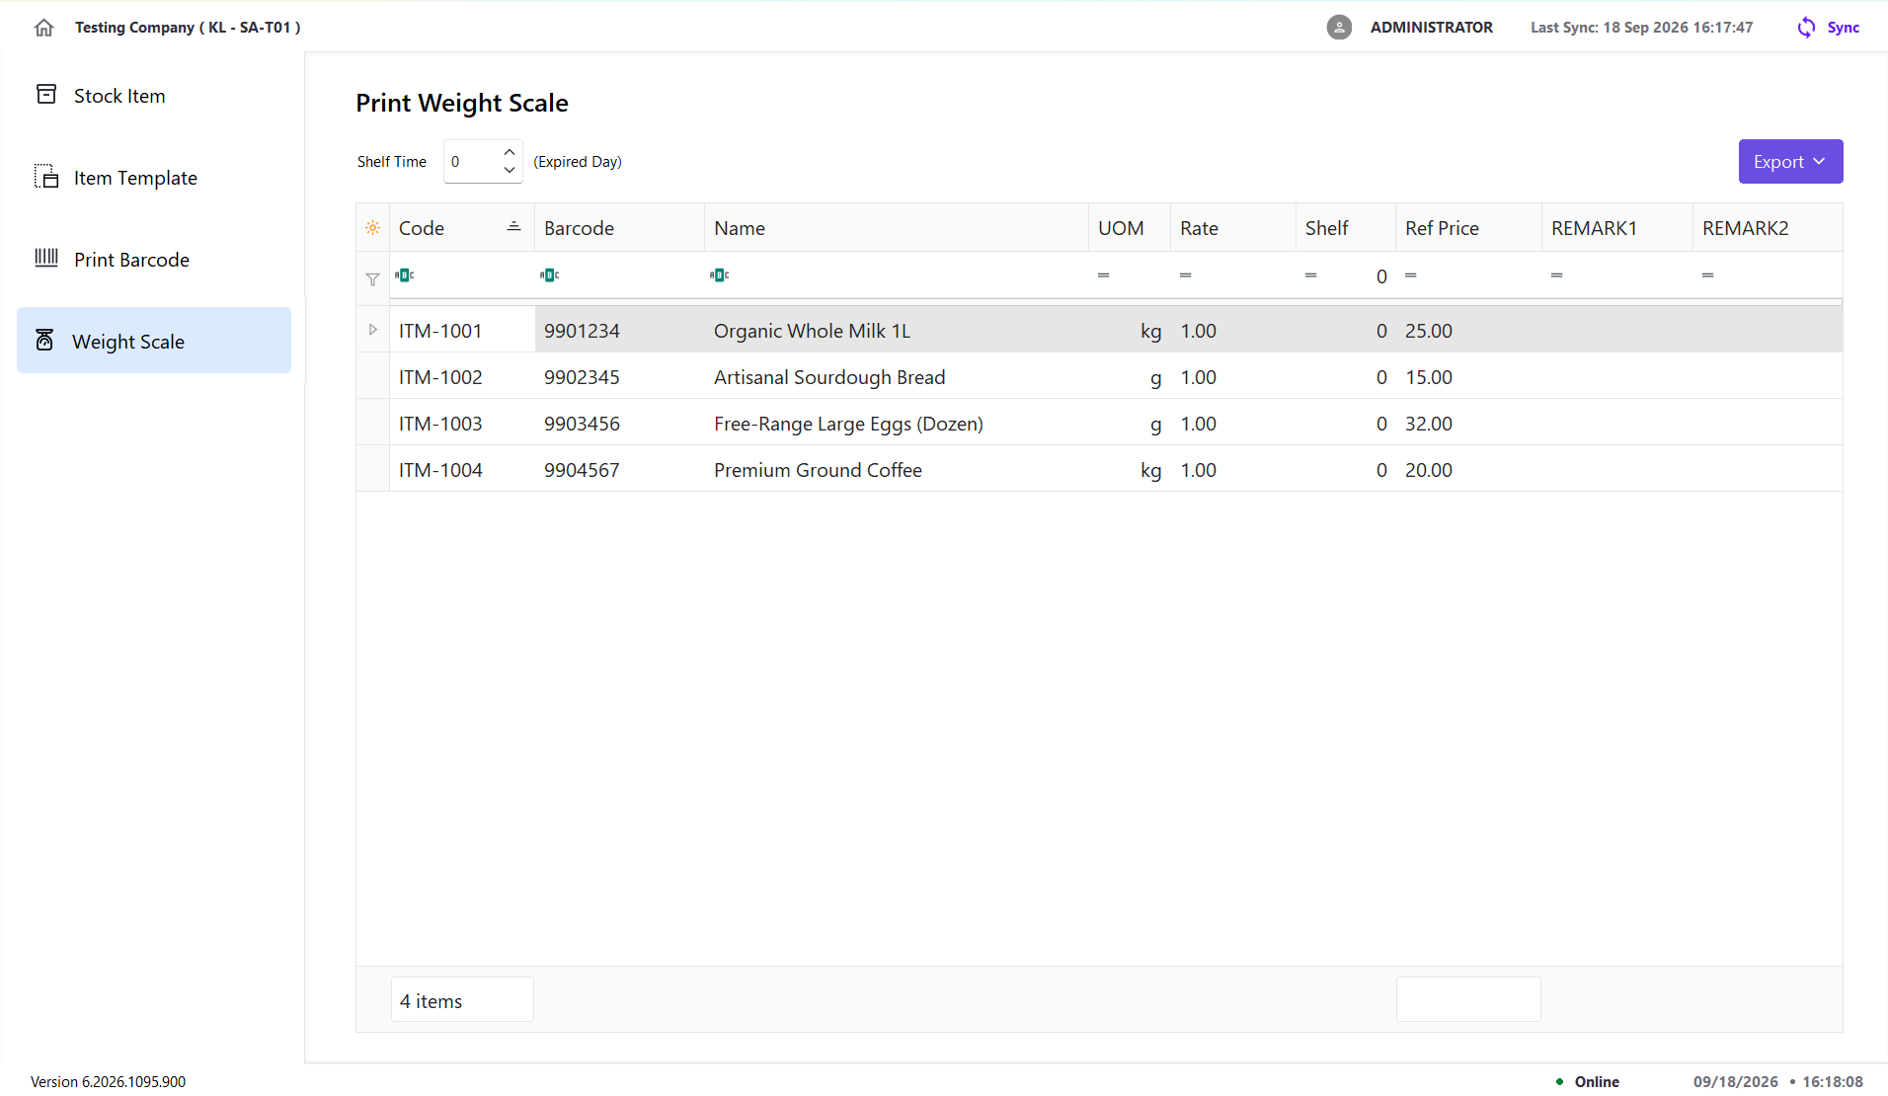Open the Print Barcode section

tap(154, 260)
